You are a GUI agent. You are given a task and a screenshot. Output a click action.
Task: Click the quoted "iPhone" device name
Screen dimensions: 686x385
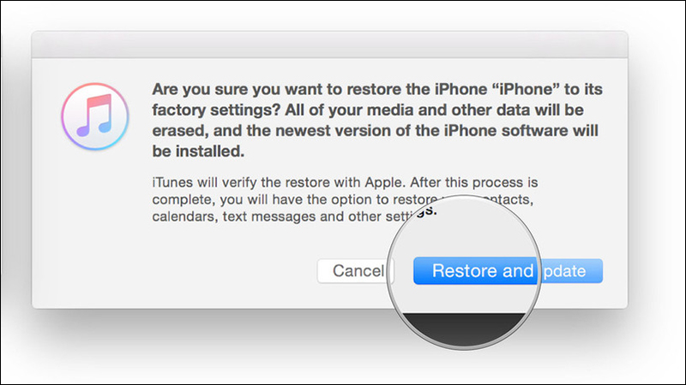pyautogui.click(x=525, y=90)
